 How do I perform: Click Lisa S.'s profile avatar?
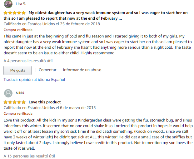(8, 3)
